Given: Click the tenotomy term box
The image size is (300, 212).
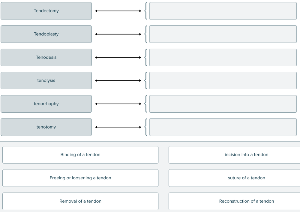Looking at the screenshot, I should pos(46,127).
